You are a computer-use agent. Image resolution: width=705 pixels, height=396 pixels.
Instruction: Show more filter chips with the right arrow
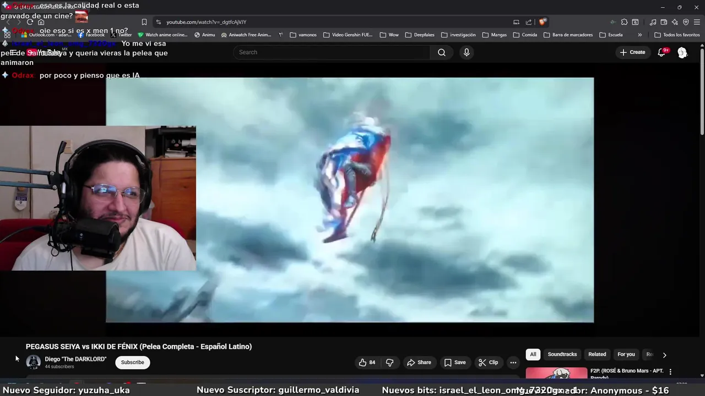coord(664,355)
